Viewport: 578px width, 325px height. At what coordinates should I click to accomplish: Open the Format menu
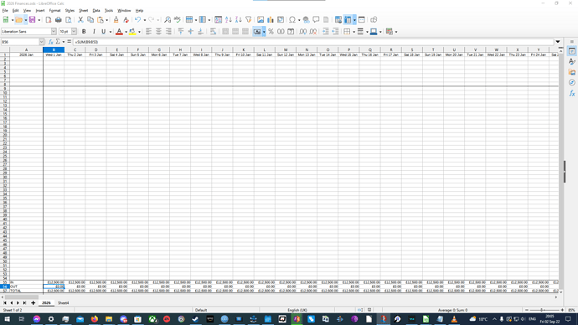pyautogui.click(x=54, y=11)
